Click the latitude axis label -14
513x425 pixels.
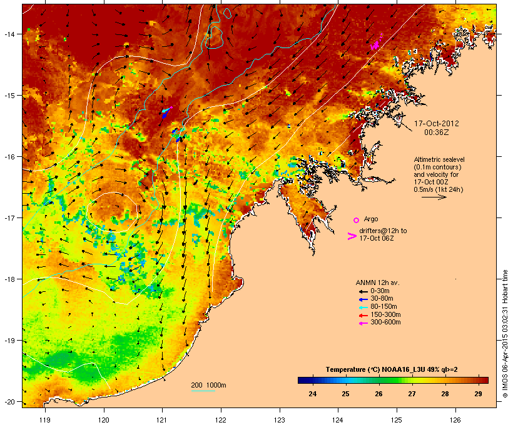point(9,34)
